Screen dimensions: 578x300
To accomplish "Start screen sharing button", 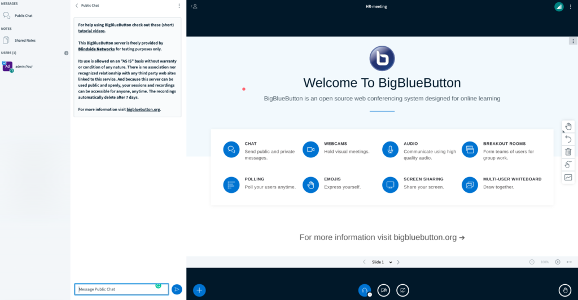I will click(402, 290).
